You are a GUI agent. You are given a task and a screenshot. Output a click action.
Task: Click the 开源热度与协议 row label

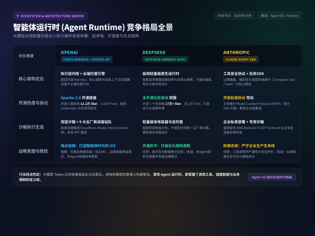pyautogui.click(x=33, y=103)
